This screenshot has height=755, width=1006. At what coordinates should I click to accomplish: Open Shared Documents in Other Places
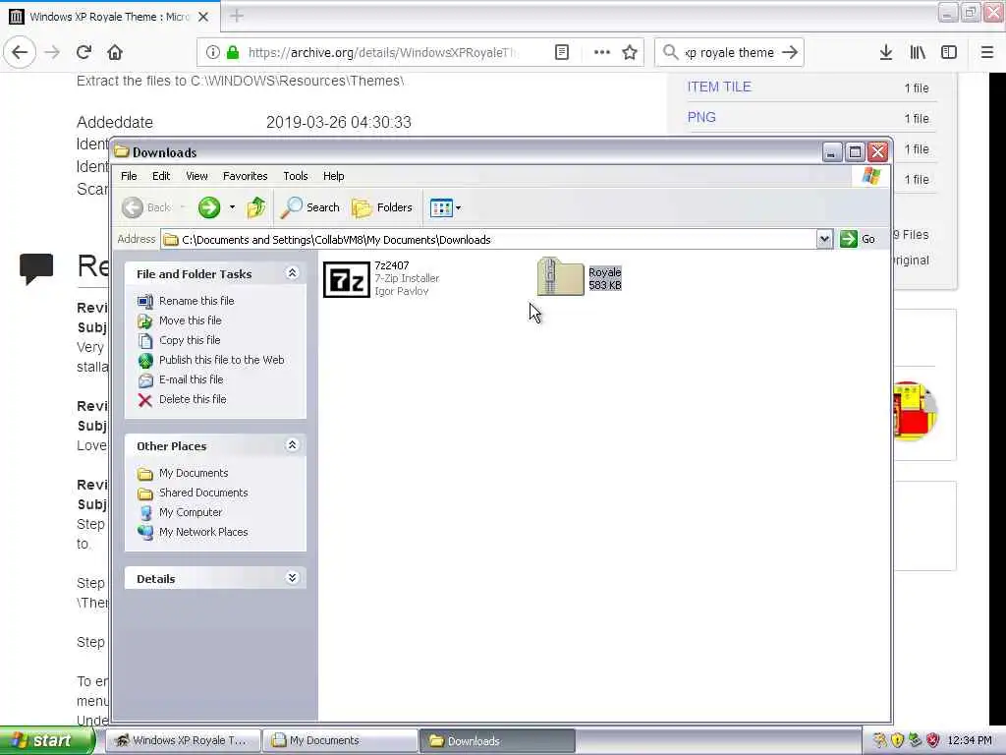194,493
